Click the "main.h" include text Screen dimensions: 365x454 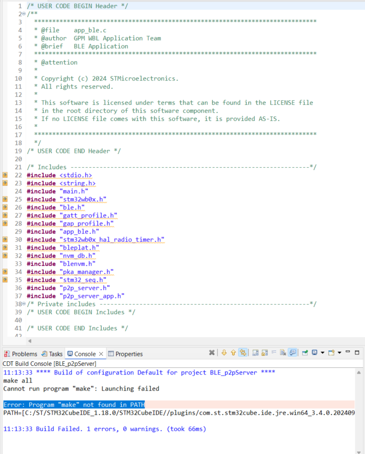[x=74, y=191]
